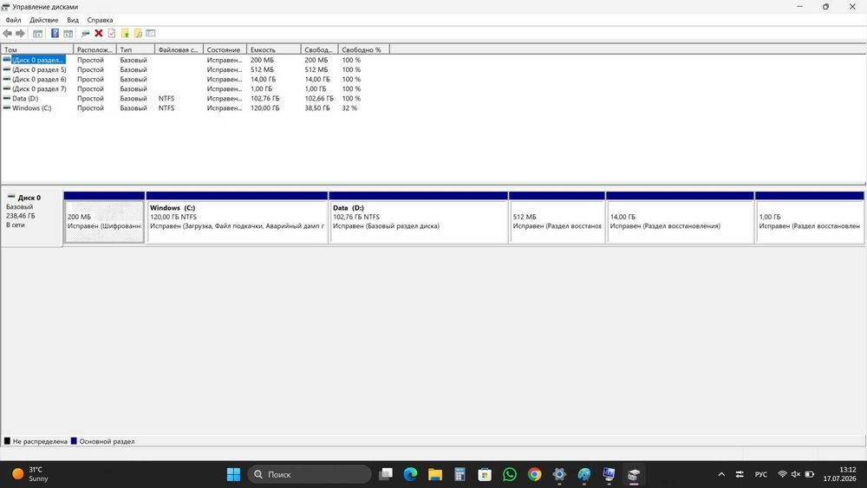Open Google Chrome from the taskbar
867x488 pixels.
click(534, 474)
